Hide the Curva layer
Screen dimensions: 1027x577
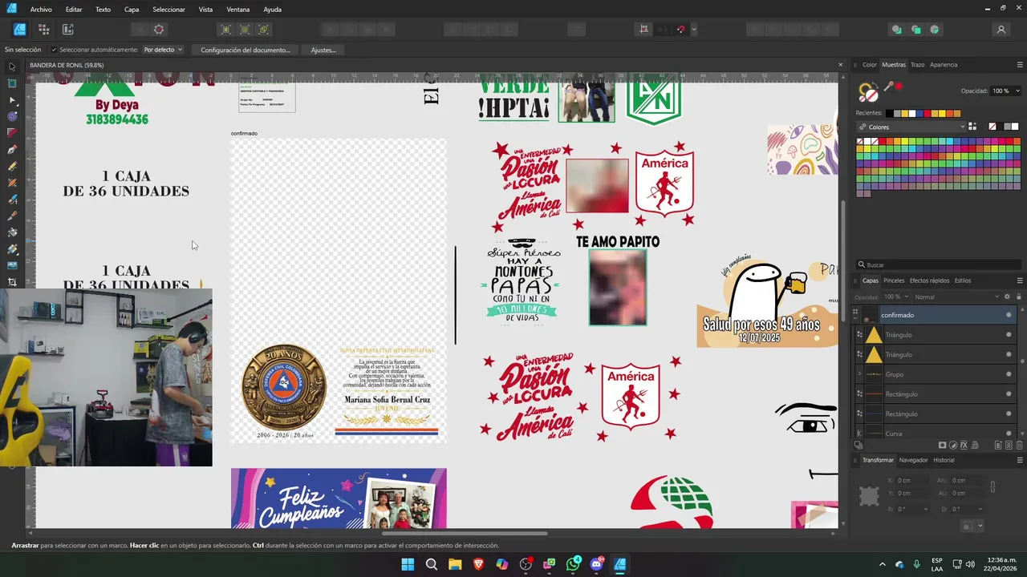tap(1009, 434)
